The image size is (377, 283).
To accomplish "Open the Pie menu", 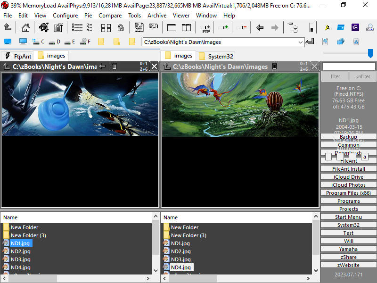I will (88, 16).
